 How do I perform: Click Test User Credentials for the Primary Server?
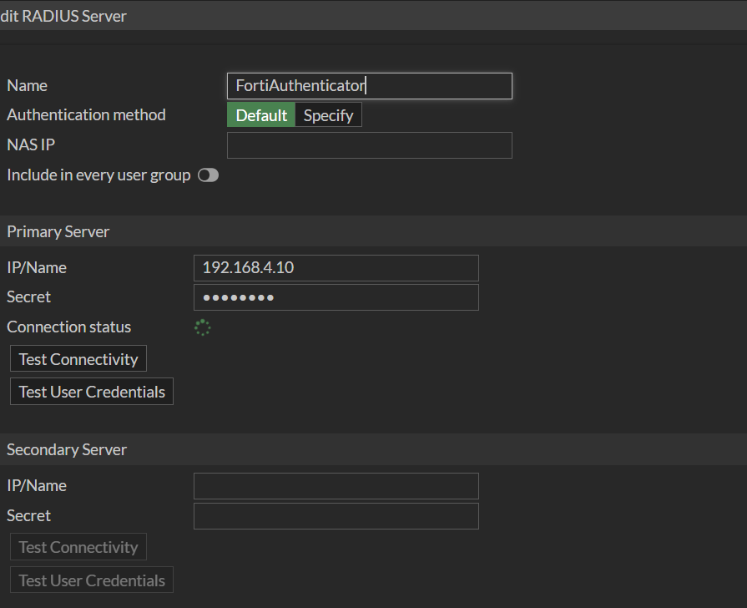(91, 391)
